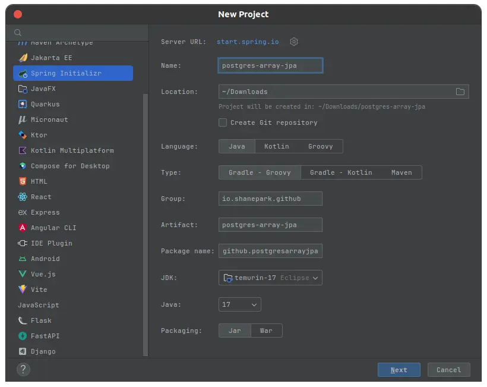Click the JavaFX generator icon

click(23, 89)
